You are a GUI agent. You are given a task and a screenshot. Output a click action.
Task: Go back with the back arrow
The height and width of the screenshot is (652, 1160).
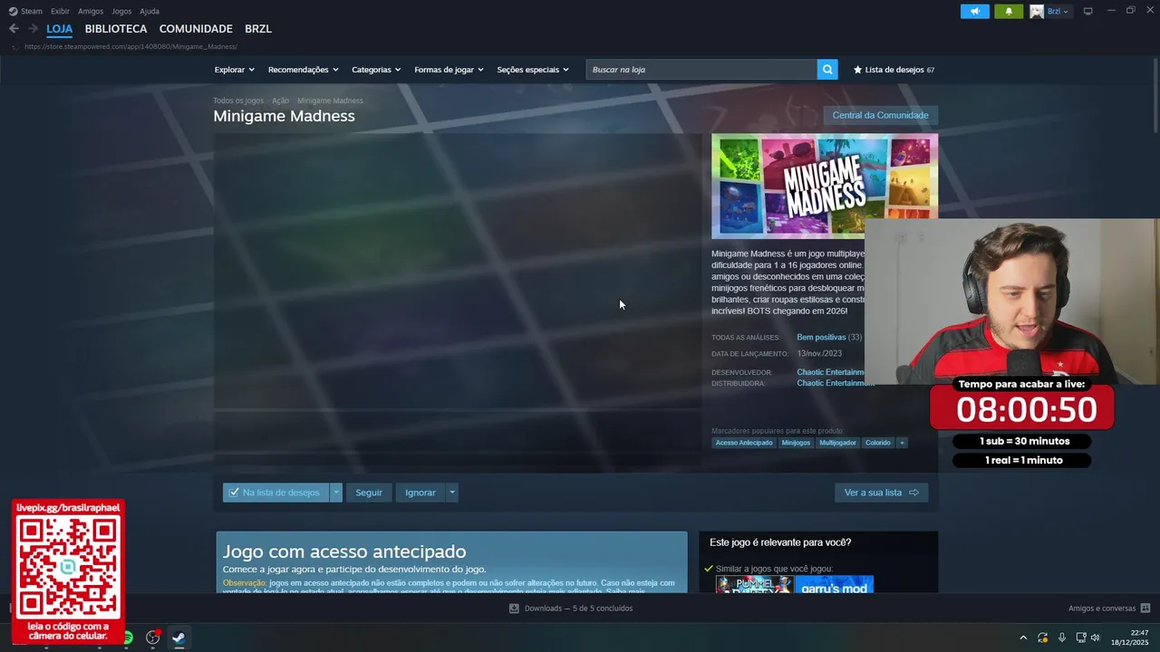coord(14,29)
